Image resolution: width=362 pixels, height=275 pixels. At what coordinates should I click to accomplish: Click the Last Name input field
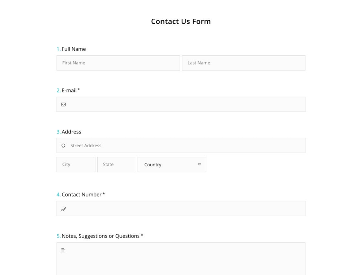[x=244, y=63]
